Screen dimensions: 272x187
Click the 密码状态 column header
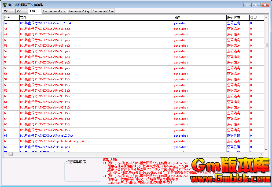(x=237, y=17)
